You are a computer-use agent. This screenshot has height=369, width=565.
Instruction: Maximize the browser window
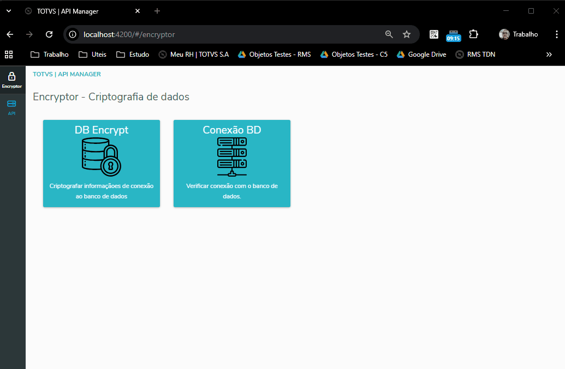point(531,11)
